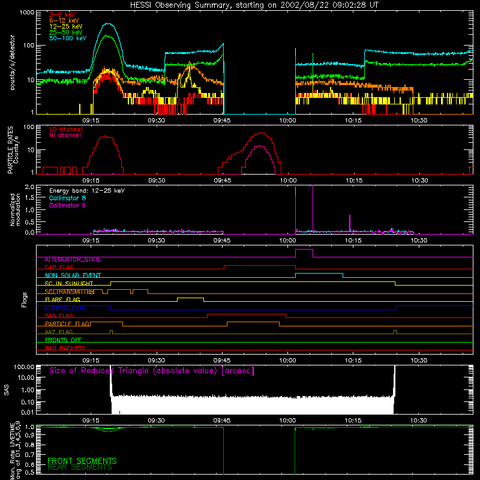The height and width of the screenshot is (480, 480).
Task: Click the ATTENUATOR_STATE flag label
Action: point(73,260)
